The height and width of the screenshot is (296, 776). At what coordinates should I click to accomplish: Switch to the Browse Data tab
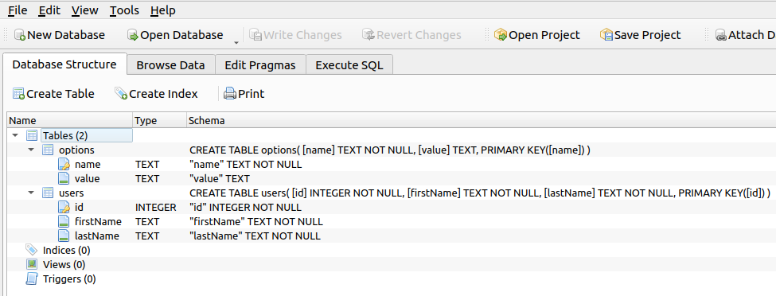pos(171,64)
